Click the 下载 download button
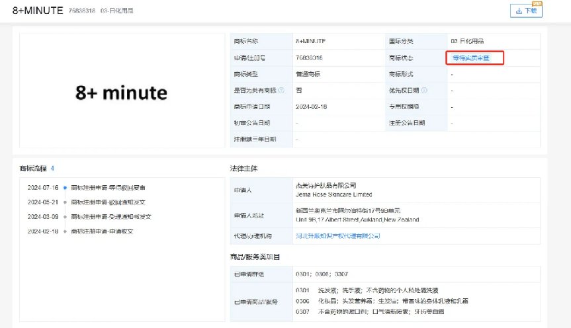This screenshot has height=328, width=571. [x=526, y=11]
